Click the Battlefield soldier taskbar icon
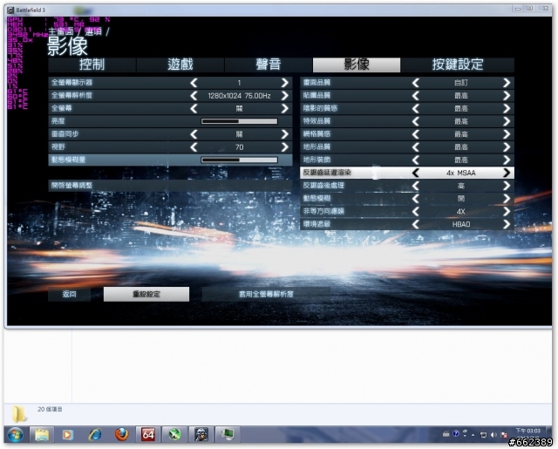 201,434
